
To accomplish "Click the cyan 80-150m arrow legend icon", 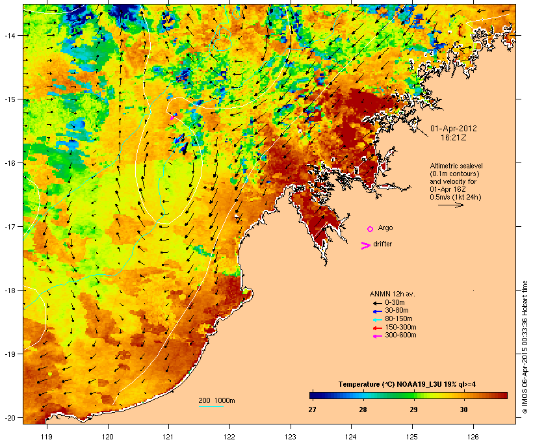I will (x=377, y=320).
